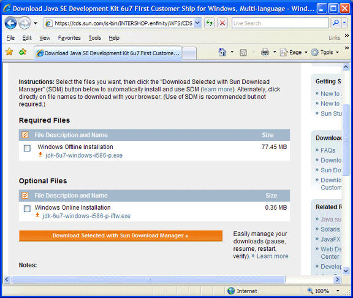353x298 pixels.
Task: Open the View menu
Action: 45,38
